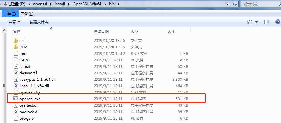Open the view options dropdown arrow
This screenshot has height=123, width=281.
256,22
